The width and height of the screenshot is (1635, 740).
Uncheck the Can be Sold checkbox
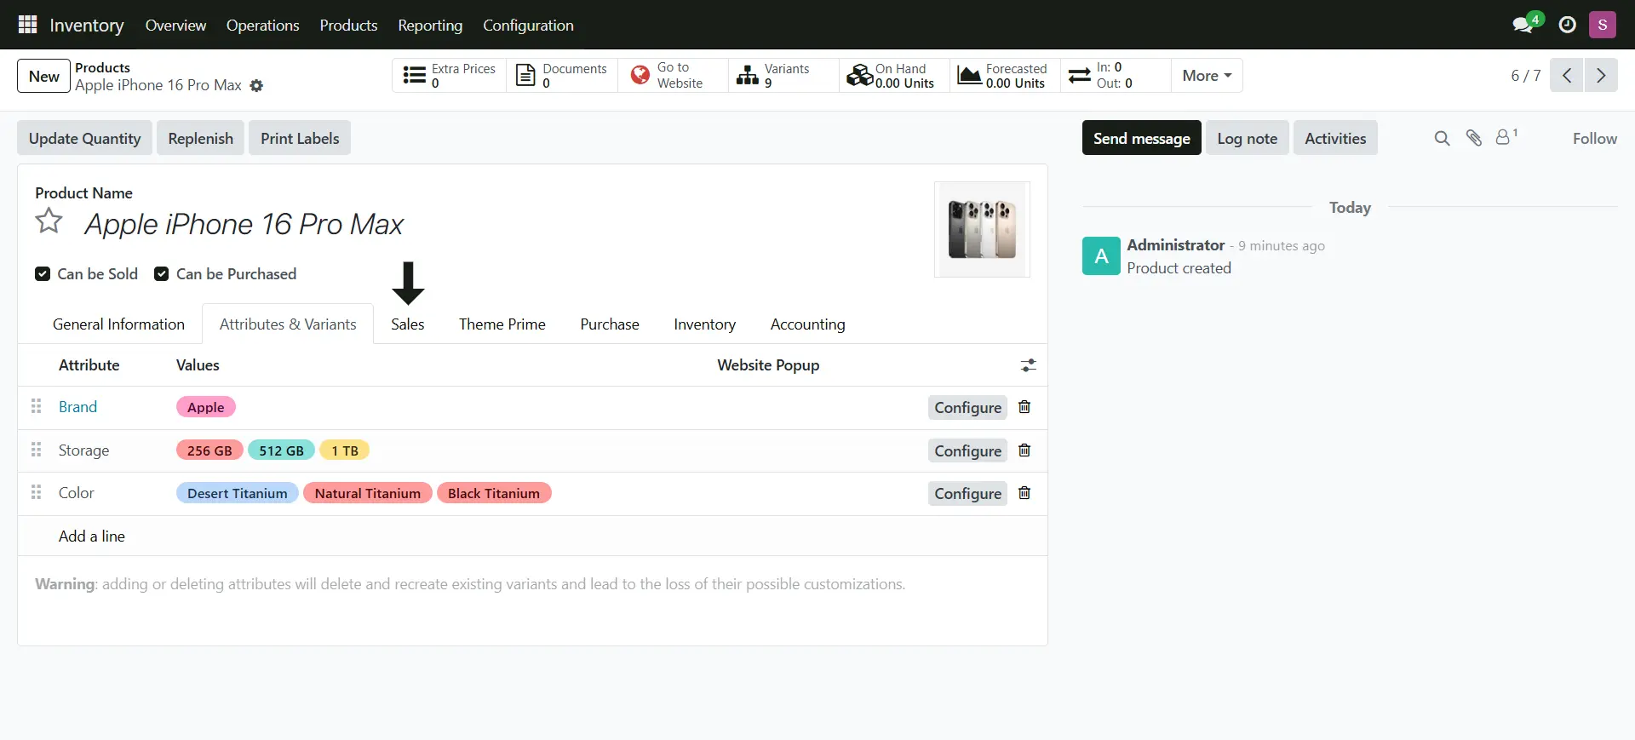(x=43, y=273)
